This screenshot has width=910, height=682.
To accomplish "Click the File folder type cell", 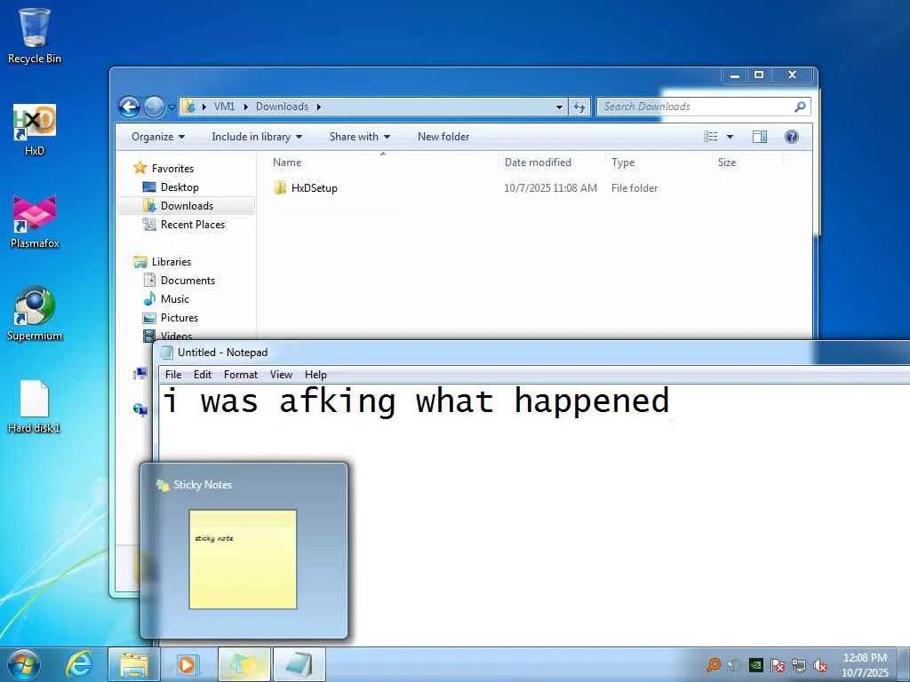I will 635,188.
